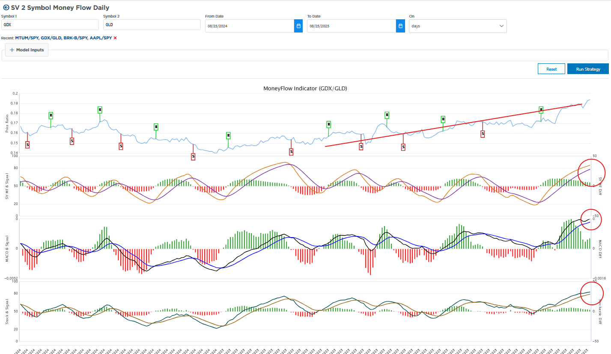The height and width of the screenshot is (354, 611).
Task: Click the back arrow beside the page title
Action: (6, 8)
